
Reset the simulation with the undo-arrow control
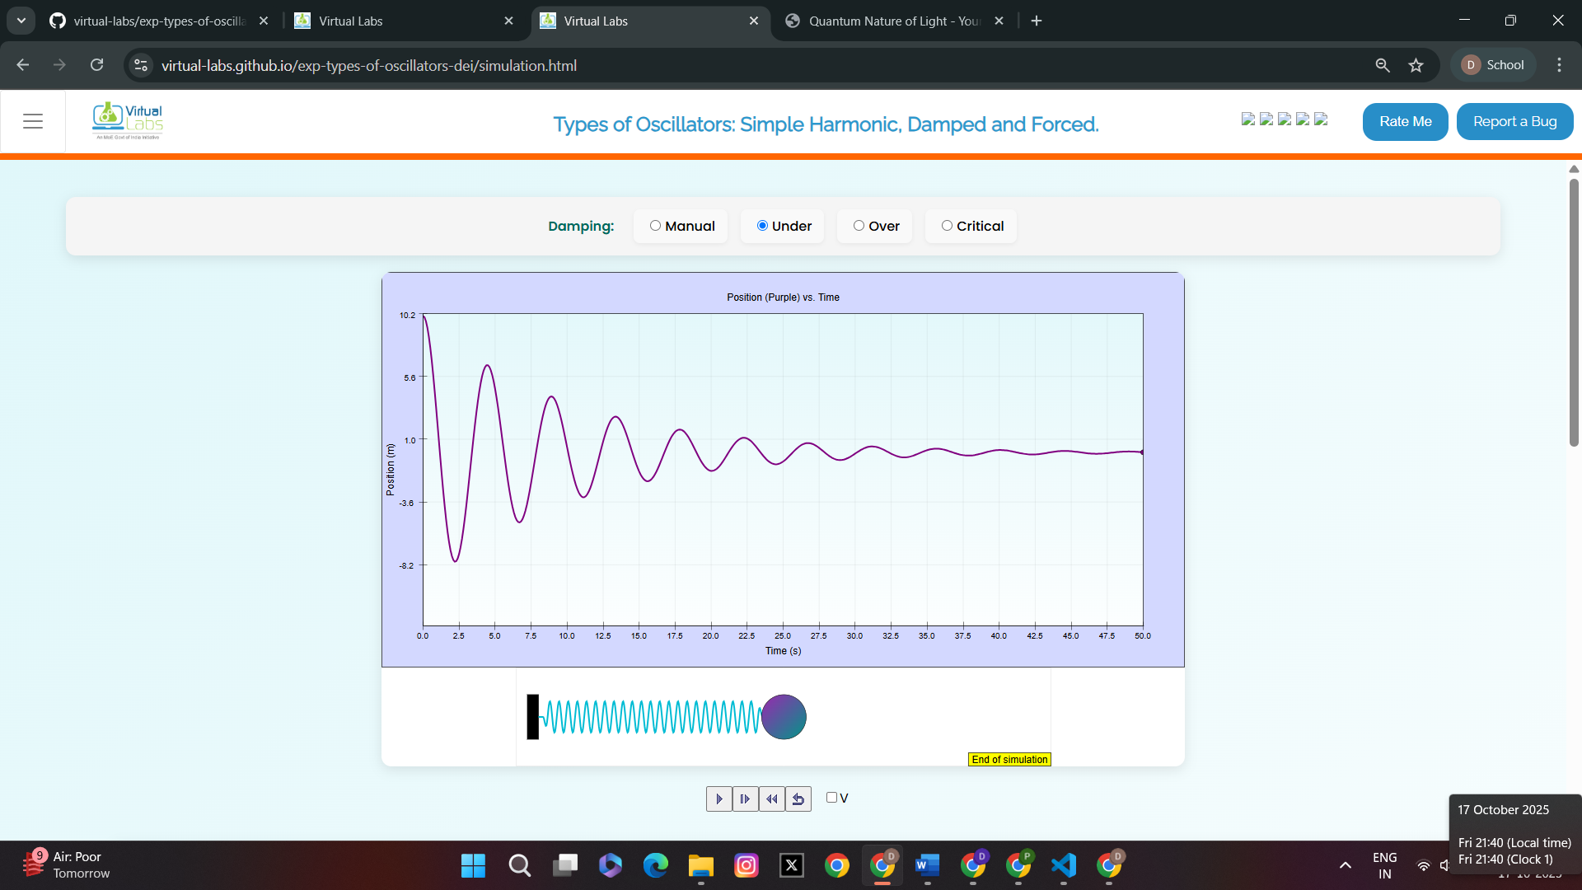(x=798, y=798)
